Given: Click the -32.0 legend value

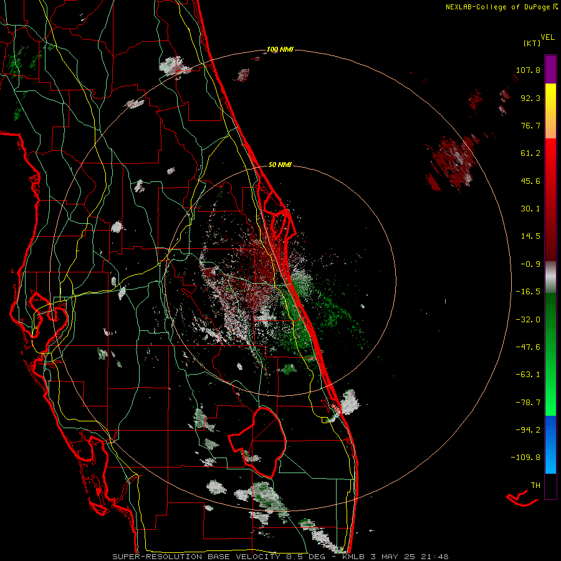Looking at the screenshot, I should 528,320.
